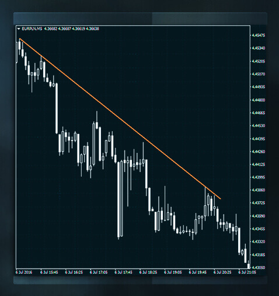Click the 6 Jul 17:05 time label
This screenshot has height=296, width=279.
pyautogui.click(x=99, y=272)
